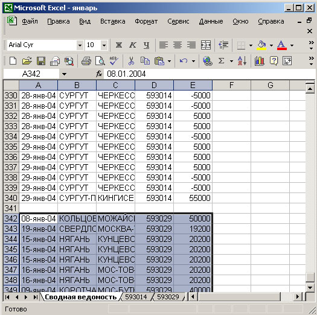Click the Merge and Center icon
This screenshot has height=315, width=317.
(x=206, y=45)
